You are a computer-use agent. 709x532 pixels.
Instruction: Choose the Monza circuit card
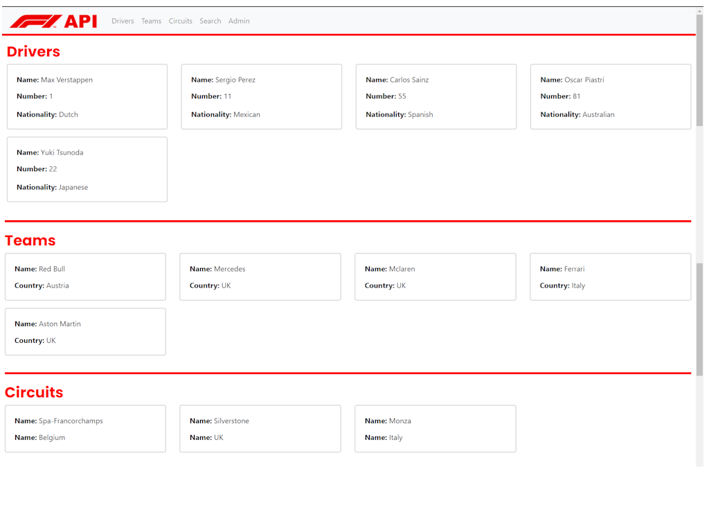(436, 429)
